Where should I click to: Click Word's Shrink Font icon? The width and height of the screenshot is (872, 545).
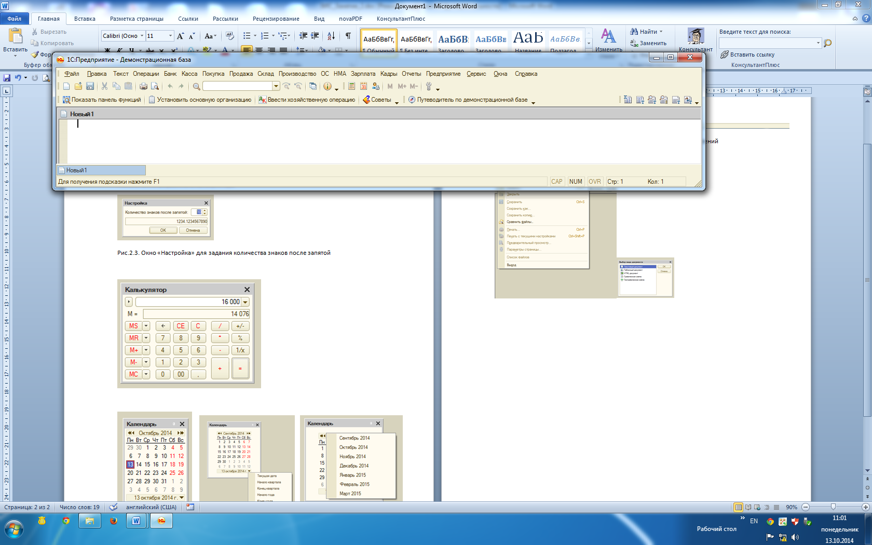coord(192,36)
